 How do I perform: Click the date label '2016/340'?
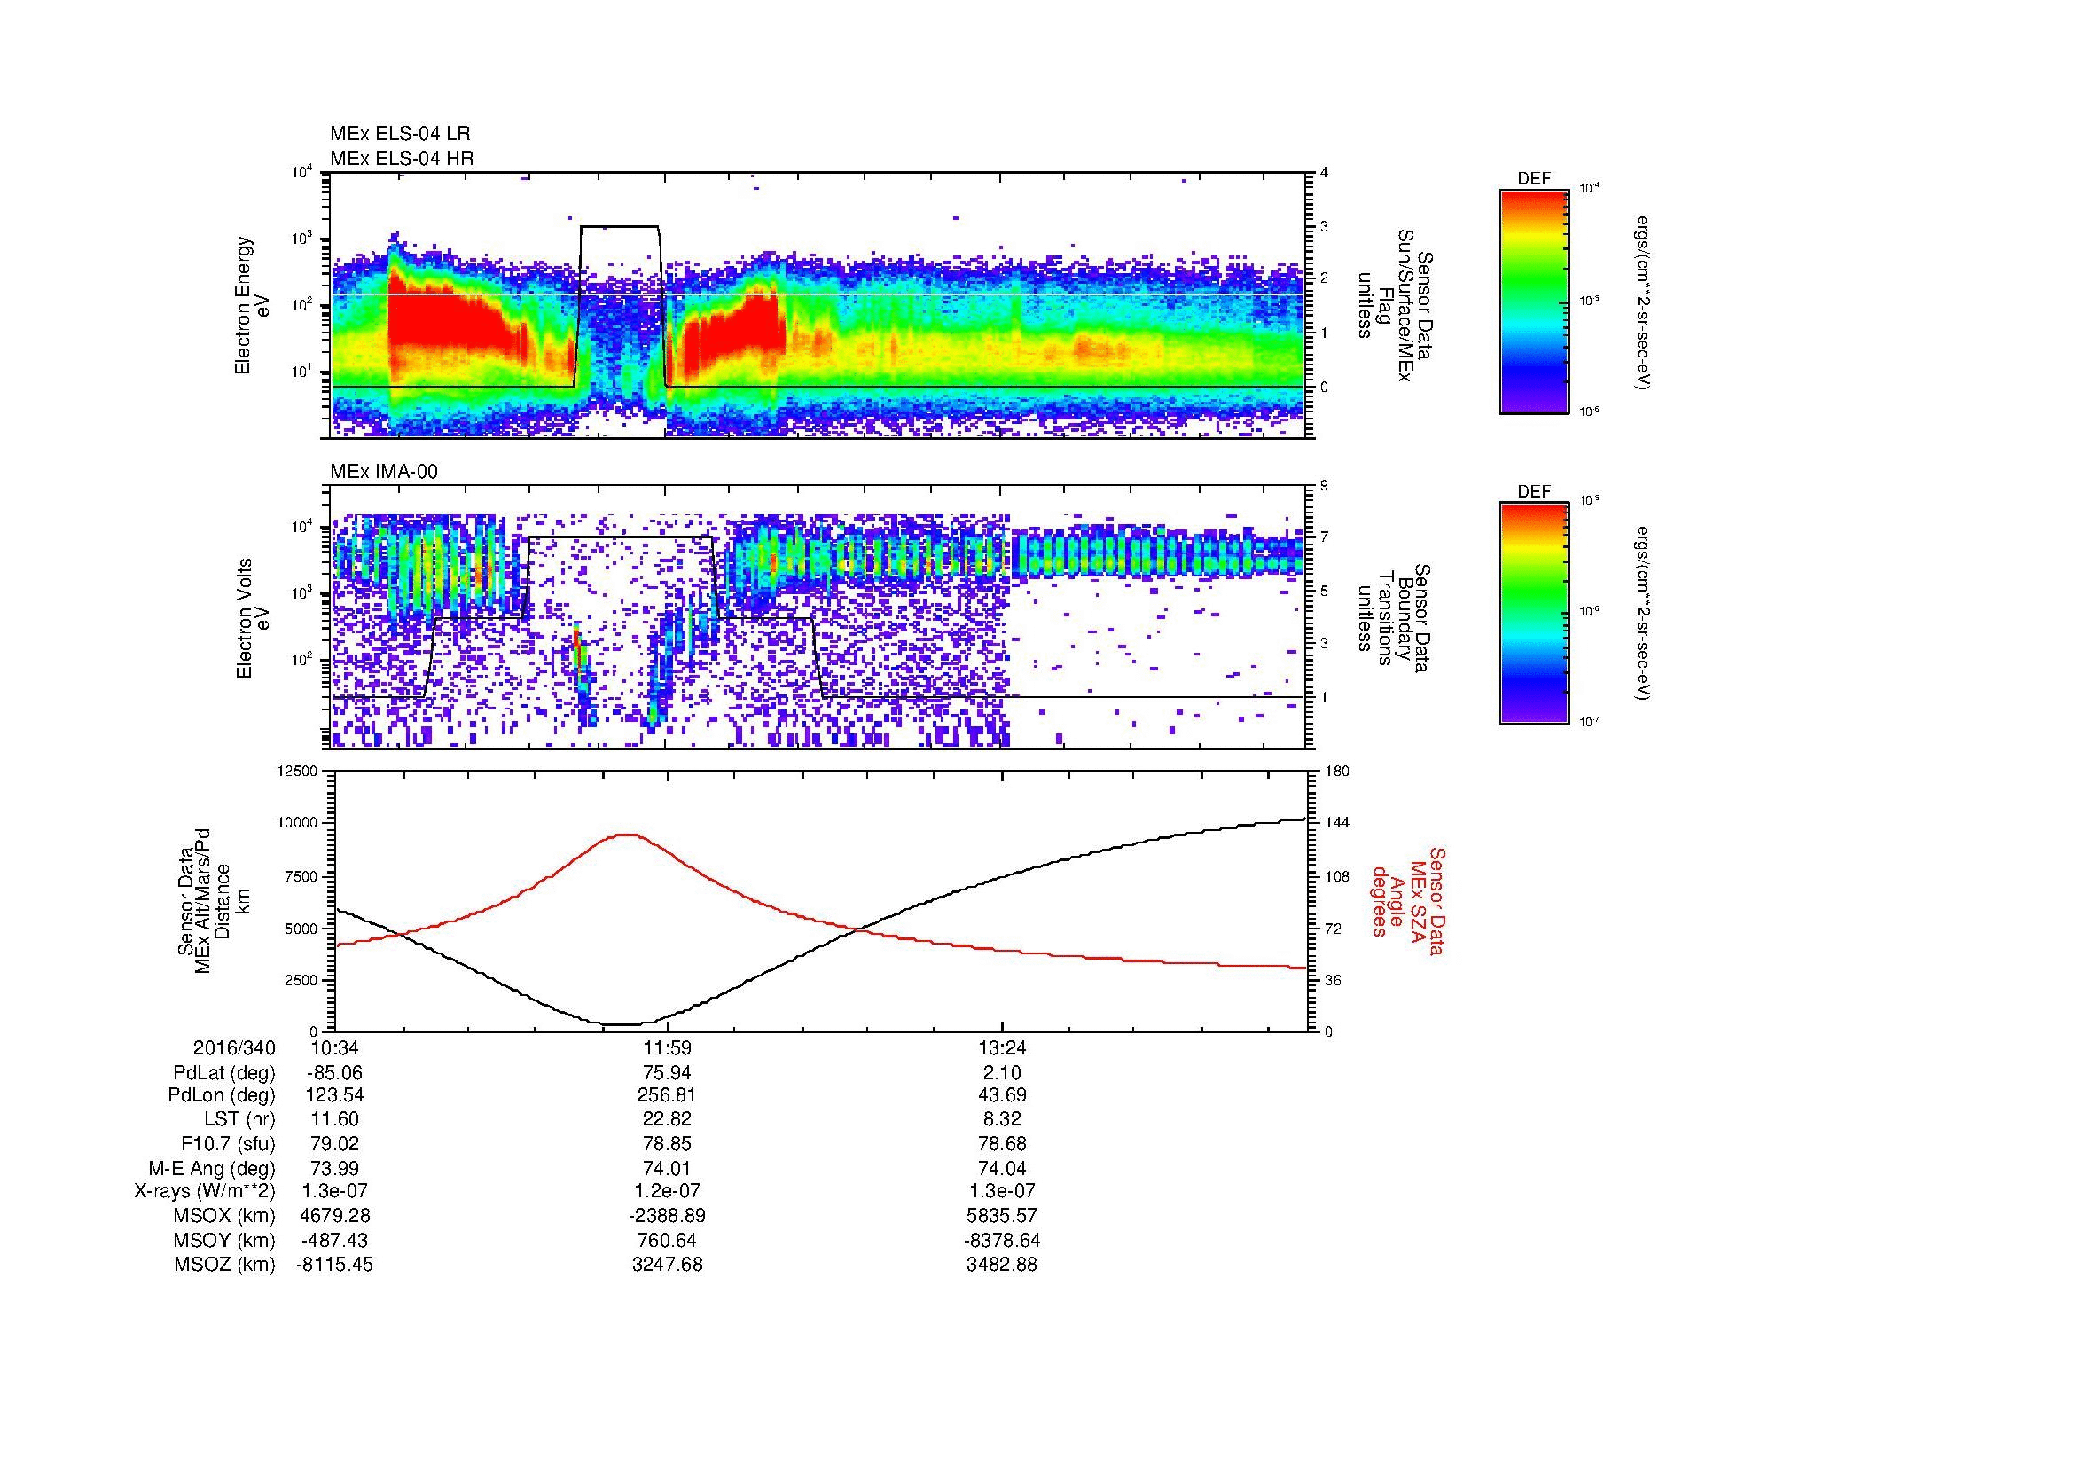point(234,1047)
